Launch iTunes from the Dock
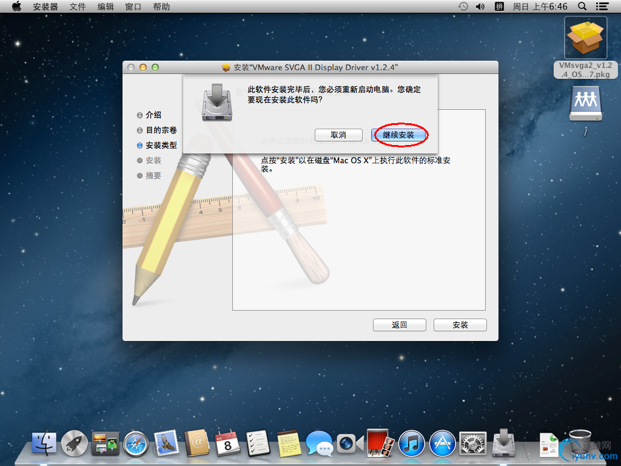 pos(411,444)
